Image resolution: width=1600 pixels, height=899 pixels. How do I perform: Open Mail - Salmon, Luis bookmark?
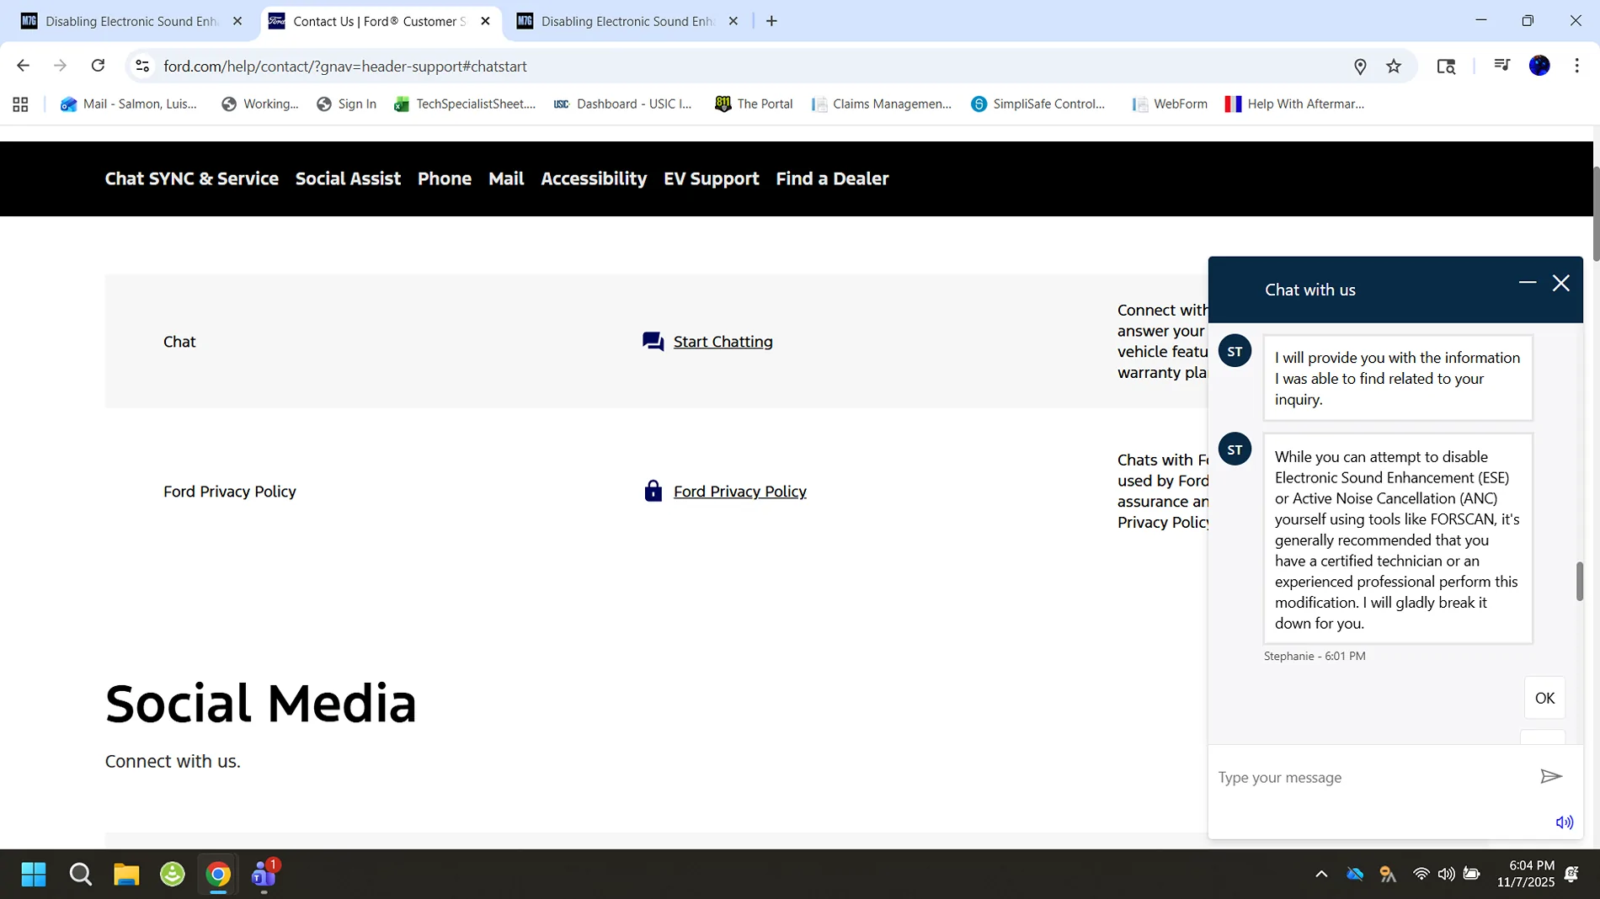(128, 104)
